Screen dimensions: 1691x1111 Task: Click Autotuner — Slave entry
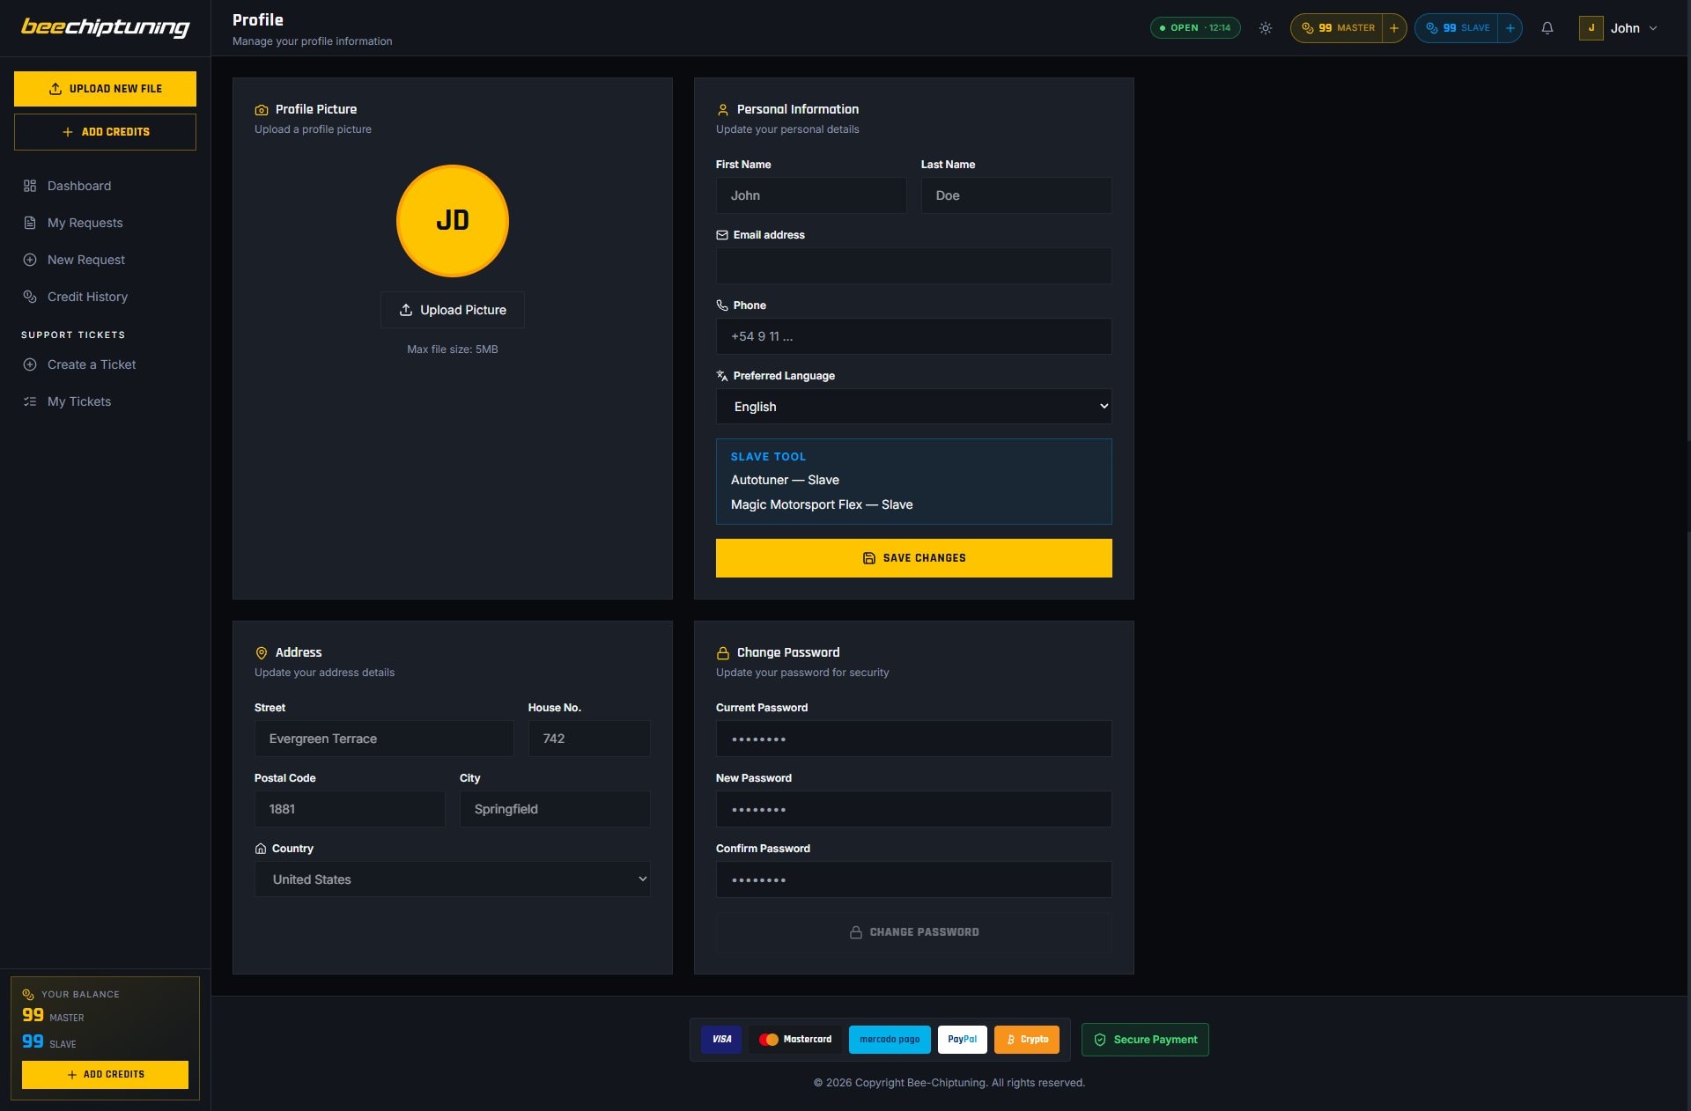785,480
